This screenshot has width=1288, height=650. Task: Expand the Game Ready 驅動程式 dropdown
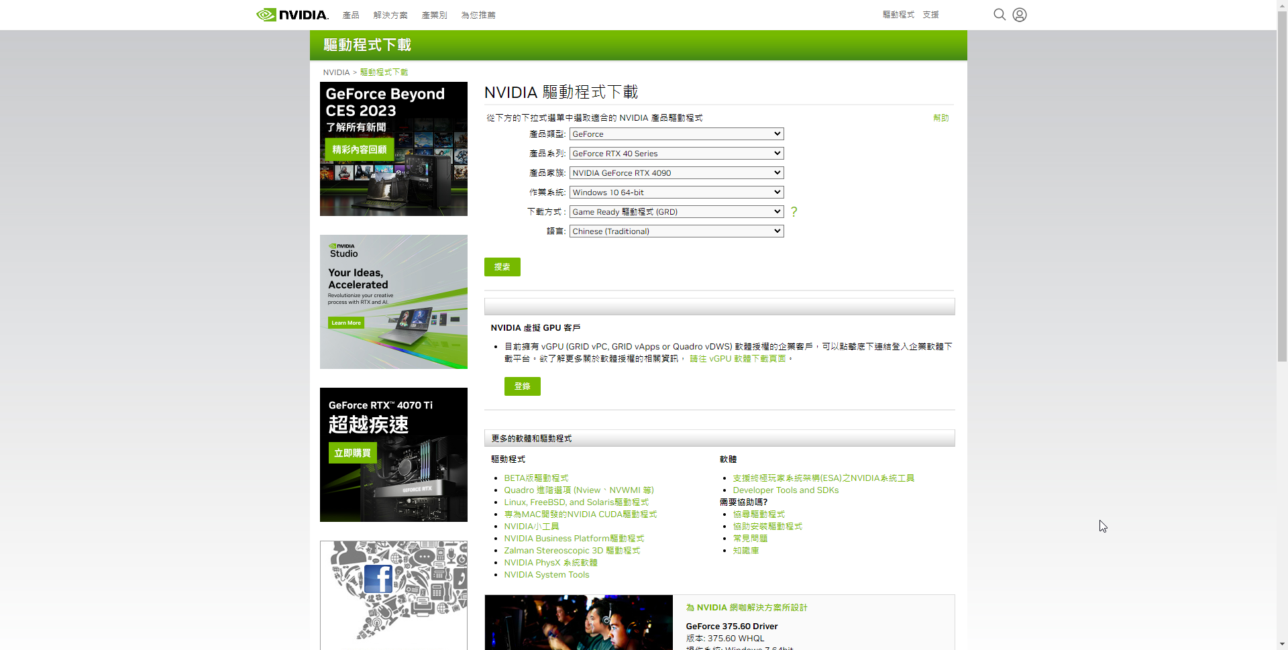pos(676,212)
